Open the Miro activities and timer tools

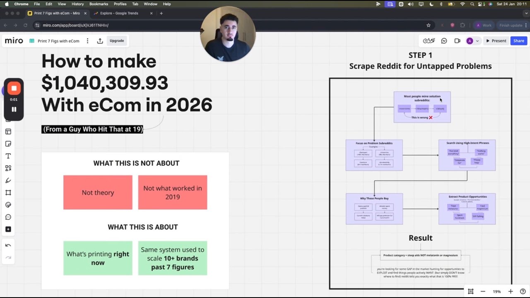point(429,41)
